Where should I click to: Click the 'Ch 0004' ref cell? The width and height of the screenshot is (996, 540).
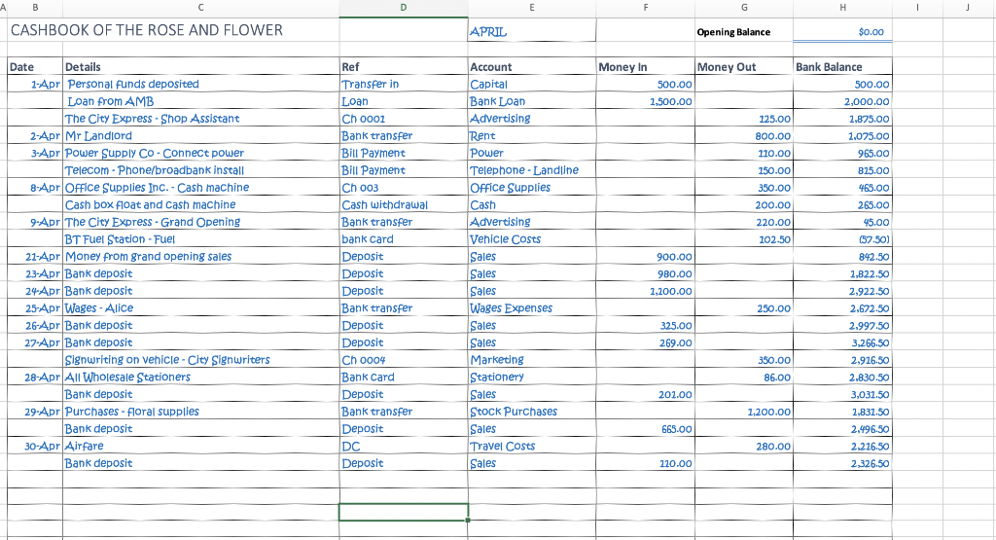point(404,360)
